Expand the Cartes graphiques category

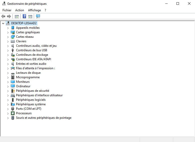8,32
